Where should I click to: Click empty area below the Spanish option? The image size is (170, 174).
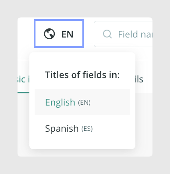82,145
